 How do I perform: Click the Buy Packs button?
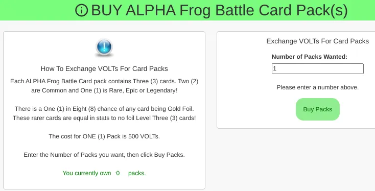click(318, 109)
